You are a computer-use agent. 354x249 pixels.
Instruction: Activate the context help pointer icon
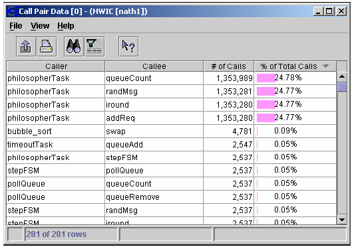[x=128, y=46]
